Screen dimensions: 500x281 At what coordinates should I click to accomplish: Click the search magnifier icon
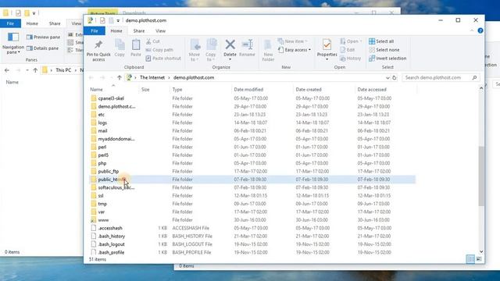tap(474, 78)
